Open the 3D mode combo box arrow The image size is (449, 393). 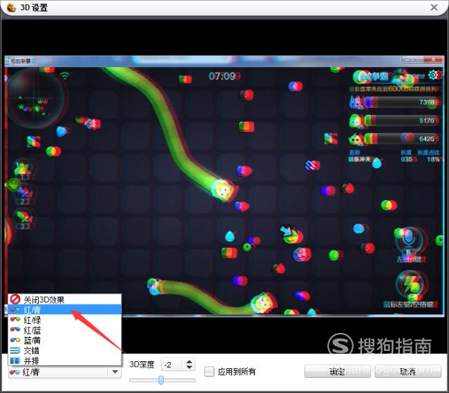click(x=115, y=372)
